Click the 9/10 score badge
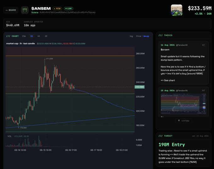Image resolution: width=214 pixels, height=169 pixels. 57,8
